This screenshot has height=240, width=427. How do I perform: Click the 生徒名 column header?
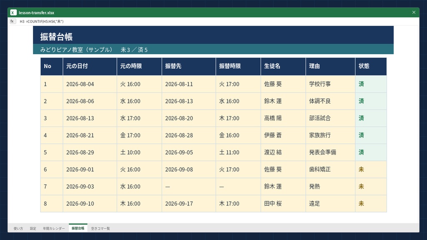tap(283, 66)
